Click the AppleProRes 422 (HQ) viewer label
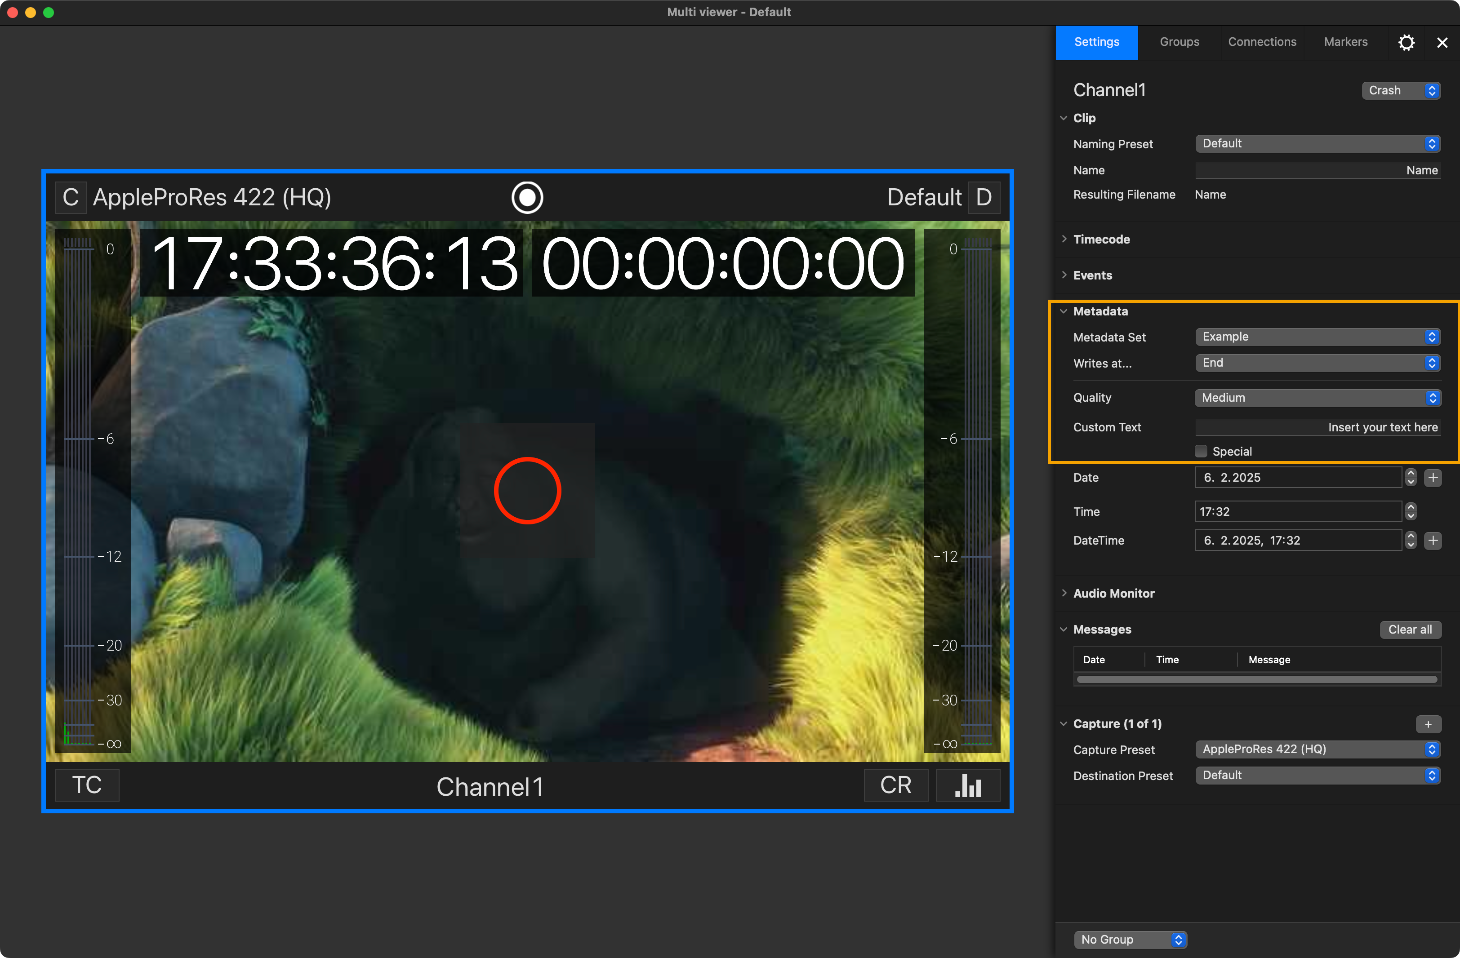The width and height of the screenshot is (1460, 958). 212,198
